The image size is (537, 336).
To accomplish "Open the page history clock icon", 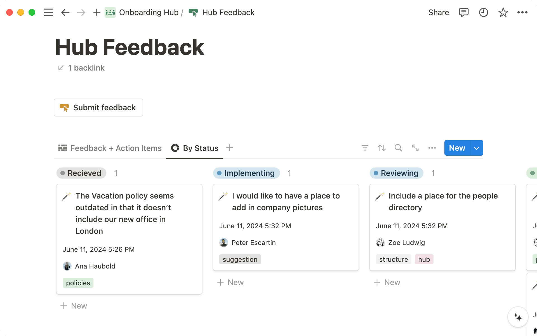I will [483, 12].
